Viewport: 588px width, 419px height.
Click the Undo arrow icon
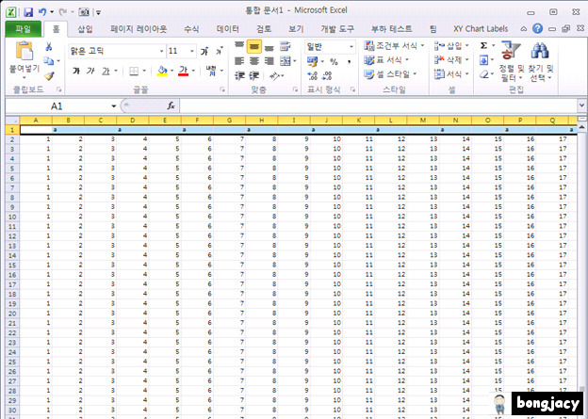click(42, 12)
